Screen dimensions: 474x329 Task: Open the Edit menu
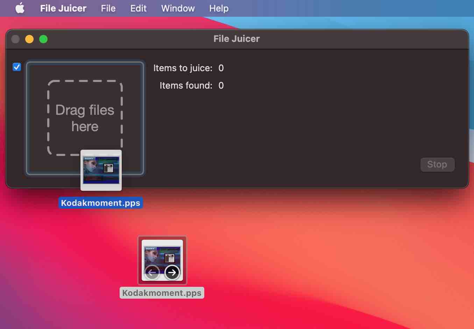coord(138,8)
